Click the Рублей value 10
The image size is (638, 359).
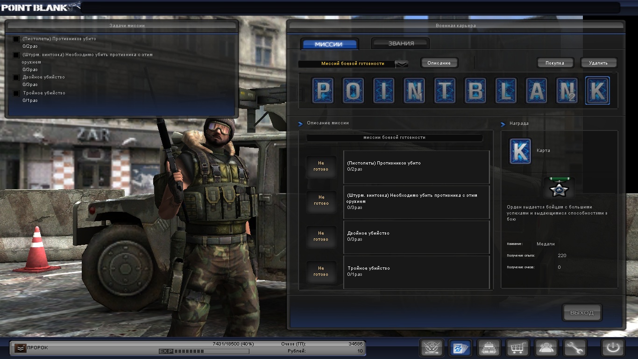point(360,351)
